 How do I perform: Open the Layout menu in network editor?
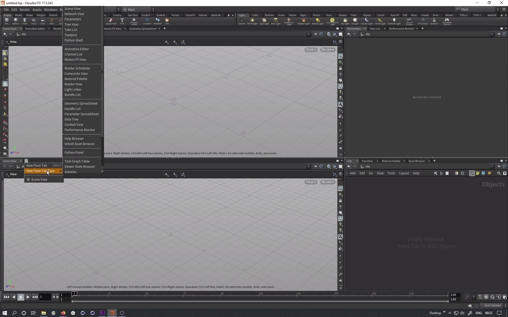tap(404, 173)
